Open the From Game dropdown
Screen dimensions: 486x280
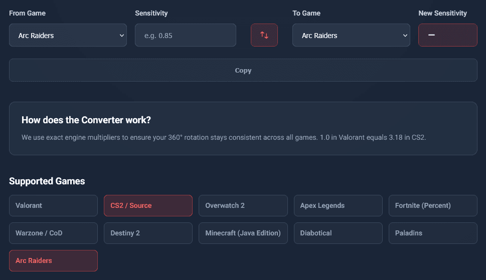[x=68, y=36]
